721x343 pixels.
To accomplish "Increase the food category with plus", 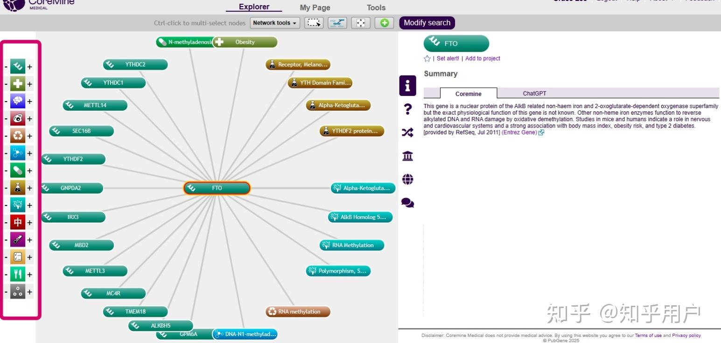I will (x=29, y=274).
